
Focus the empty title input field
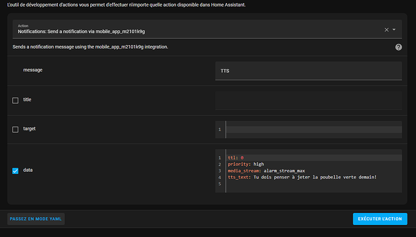[x=308, y=100]
